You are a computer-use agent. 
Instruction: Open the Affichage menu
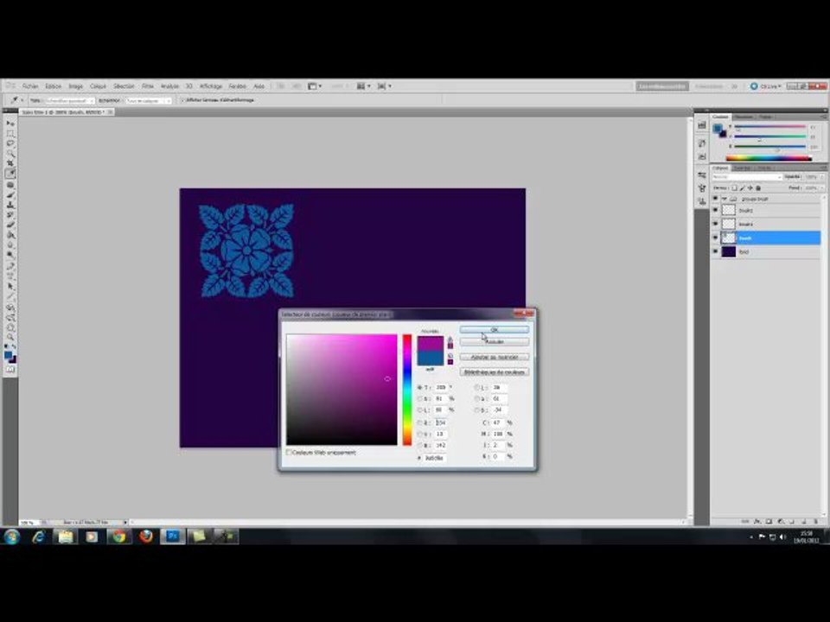point(211,86)
